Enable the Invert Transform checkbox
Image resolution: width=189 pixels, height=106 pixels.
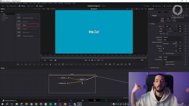164,62
